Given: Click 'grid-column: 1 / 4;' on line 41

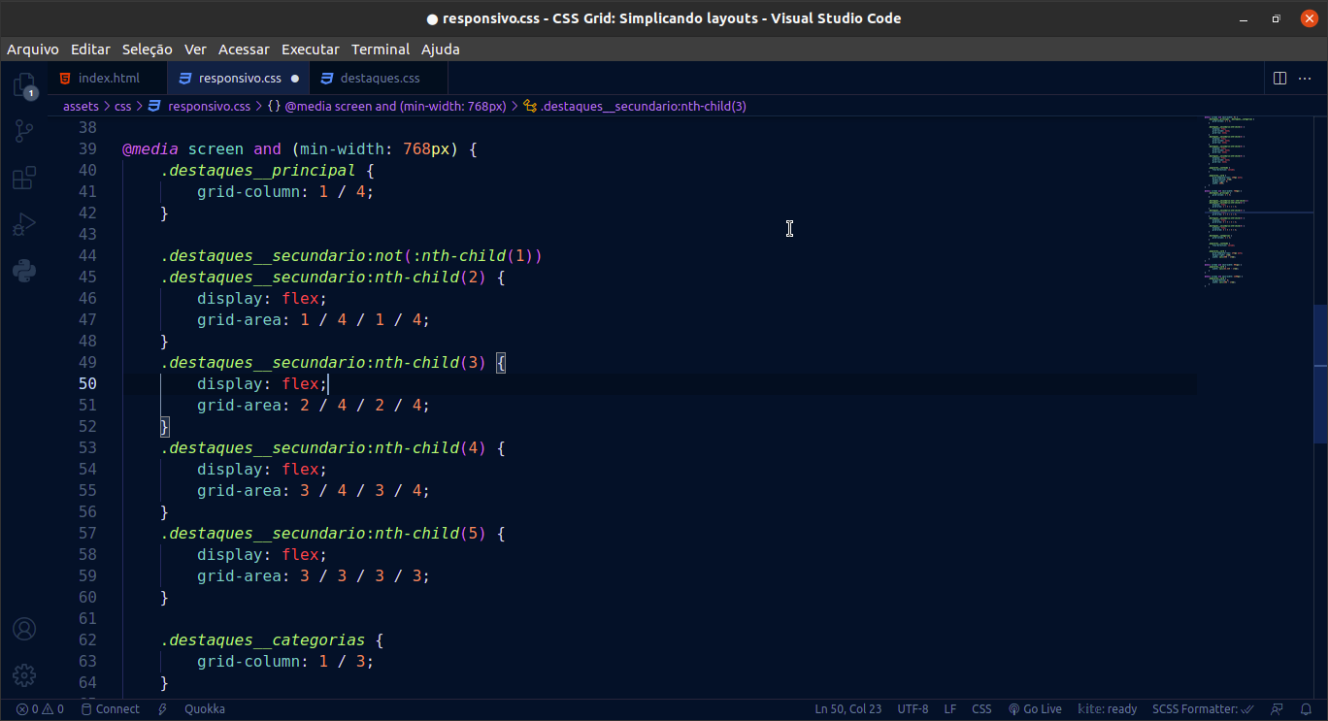Looking at the screenshot, I should pyautogui.click(x=285, y=192).
